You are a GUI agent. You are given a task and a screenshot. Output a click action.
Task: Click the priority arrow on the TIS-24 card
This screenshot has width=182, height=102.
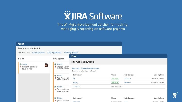point(55,100)
